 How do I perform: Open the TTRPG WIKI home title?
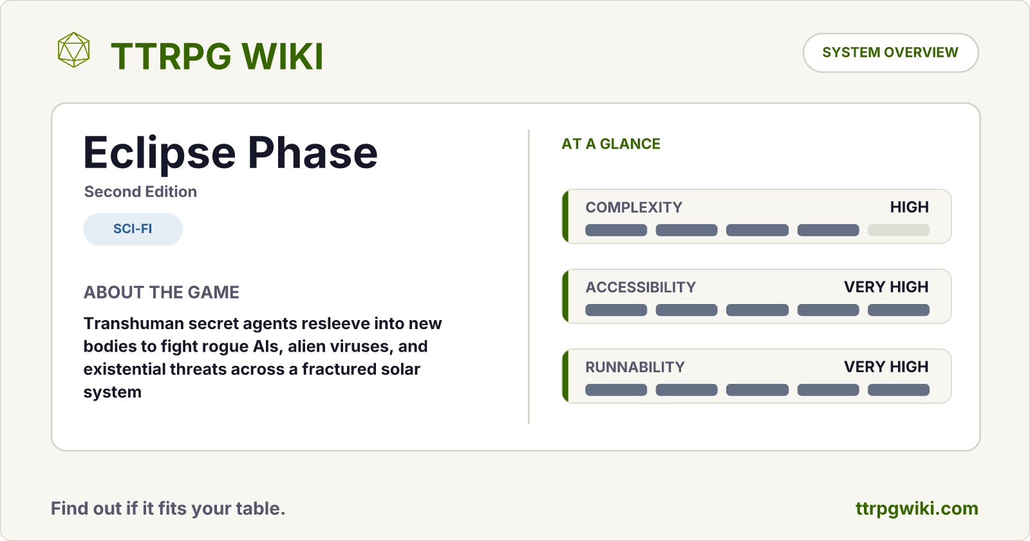tap(217, 56)
